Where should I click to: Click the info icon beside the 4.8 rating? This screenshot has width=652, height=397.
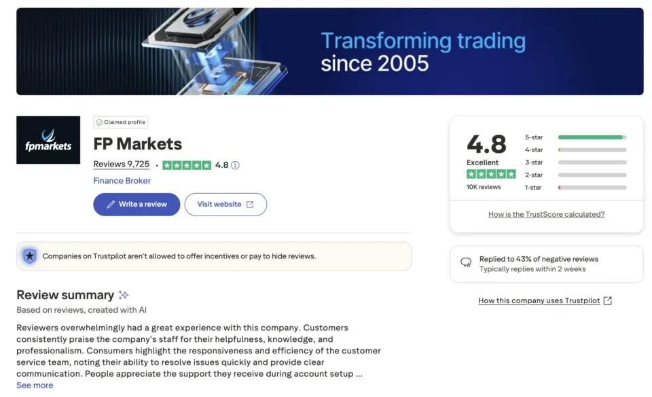pos(234,165)
